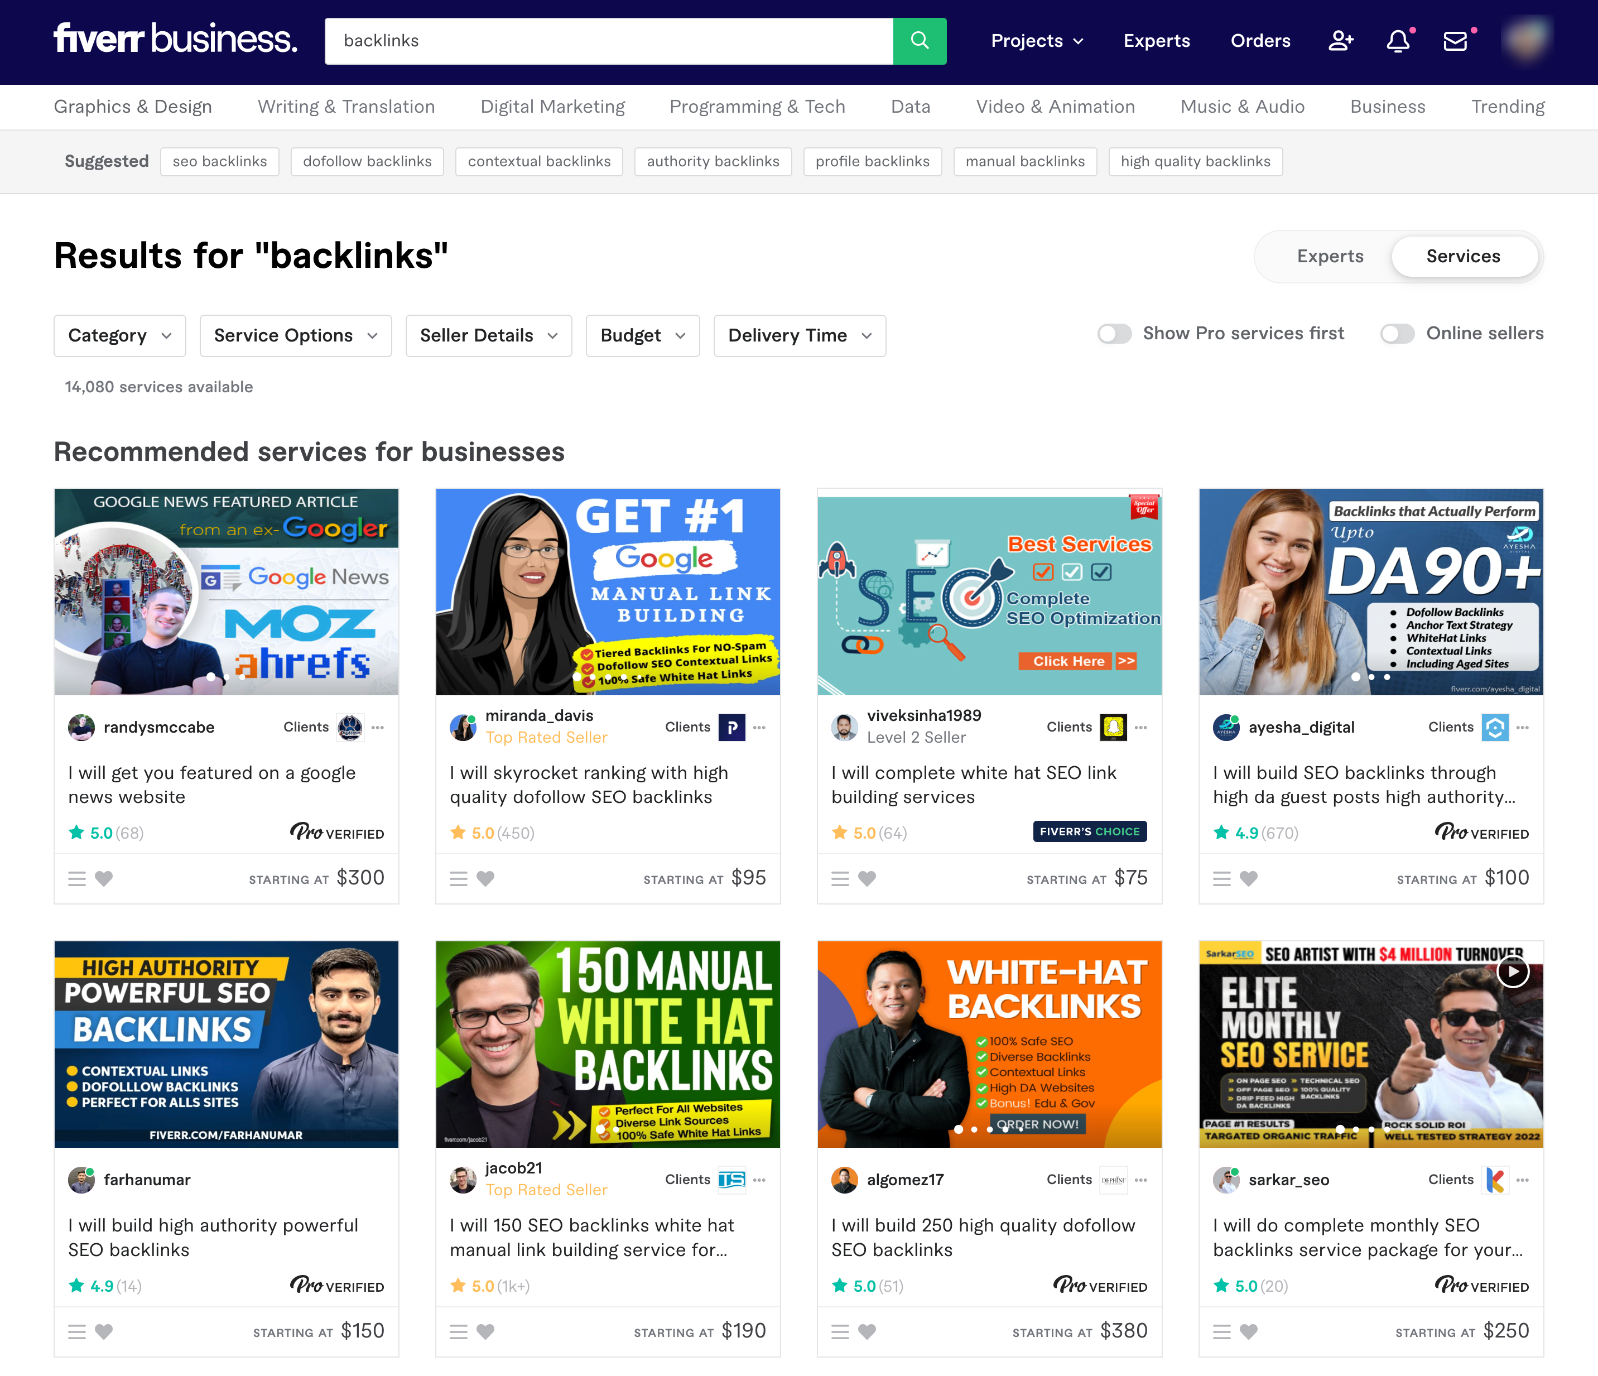Open Programming & Tech category
Viewport: 1598px width, 1376px height.
tap(757, 107)
